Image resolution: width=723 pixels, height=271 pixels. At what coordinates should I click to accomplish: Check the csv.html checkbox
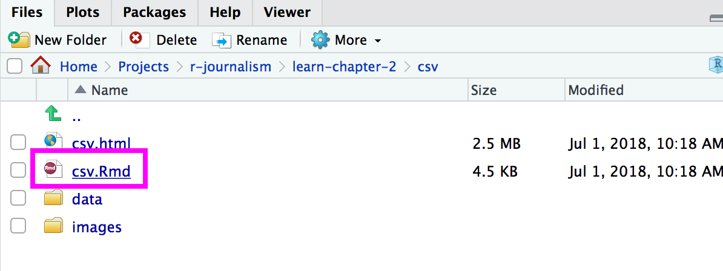point(18,143)
